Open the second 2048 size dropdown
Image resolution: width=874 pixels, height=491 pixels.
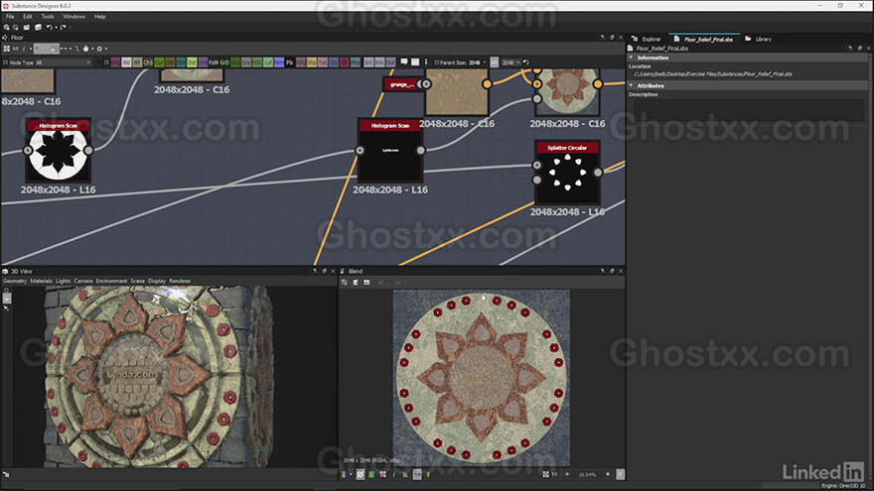(511, 62)
